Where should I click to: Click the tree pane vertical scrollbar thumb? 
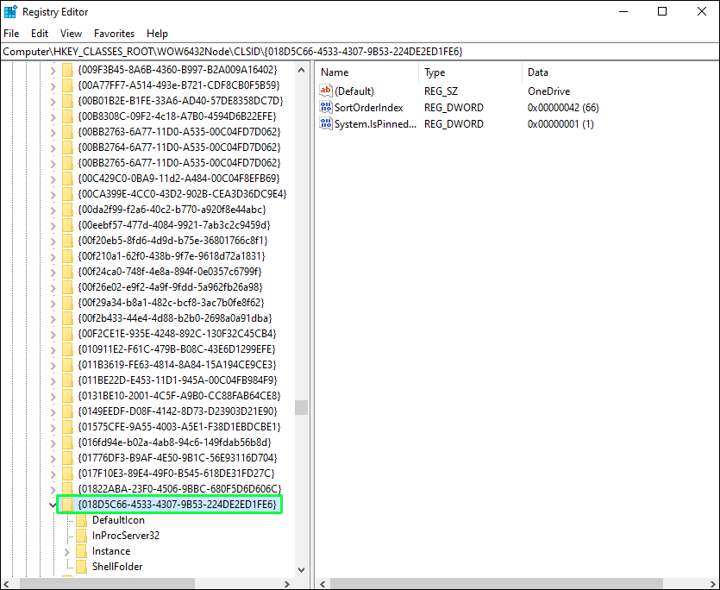point(301,408)
